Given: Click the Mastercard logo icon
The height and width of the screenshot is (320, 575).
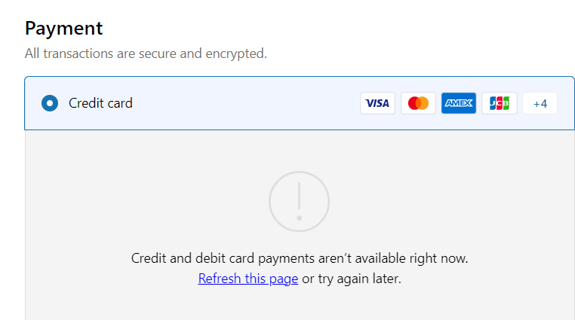Looking at the screenshot, I should (418, 103).
